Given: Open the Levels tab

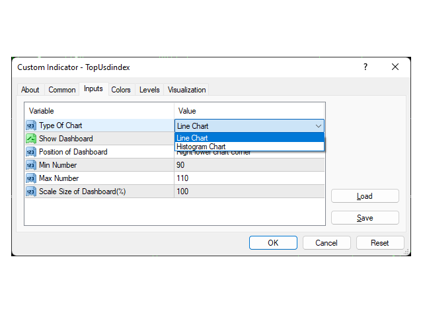Looking at the screenshot, I should (149, 90).
